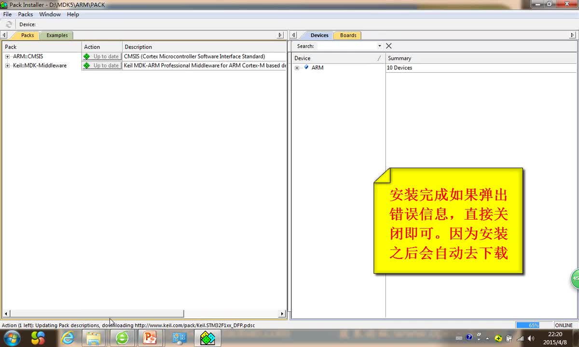Open network signal tray icon

point(520,338)
